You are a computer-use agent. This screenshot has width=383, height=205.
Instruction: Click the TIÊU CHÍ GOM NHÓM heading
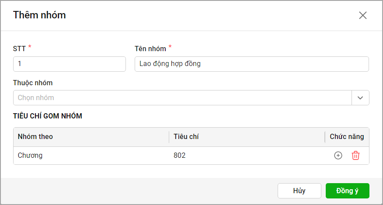(x=48, y=116)
